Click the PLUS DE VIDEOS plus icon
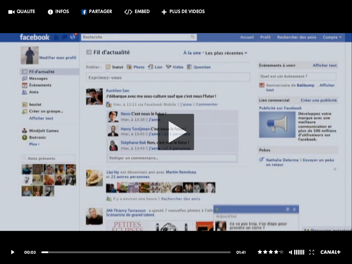 tap(164, 12)
